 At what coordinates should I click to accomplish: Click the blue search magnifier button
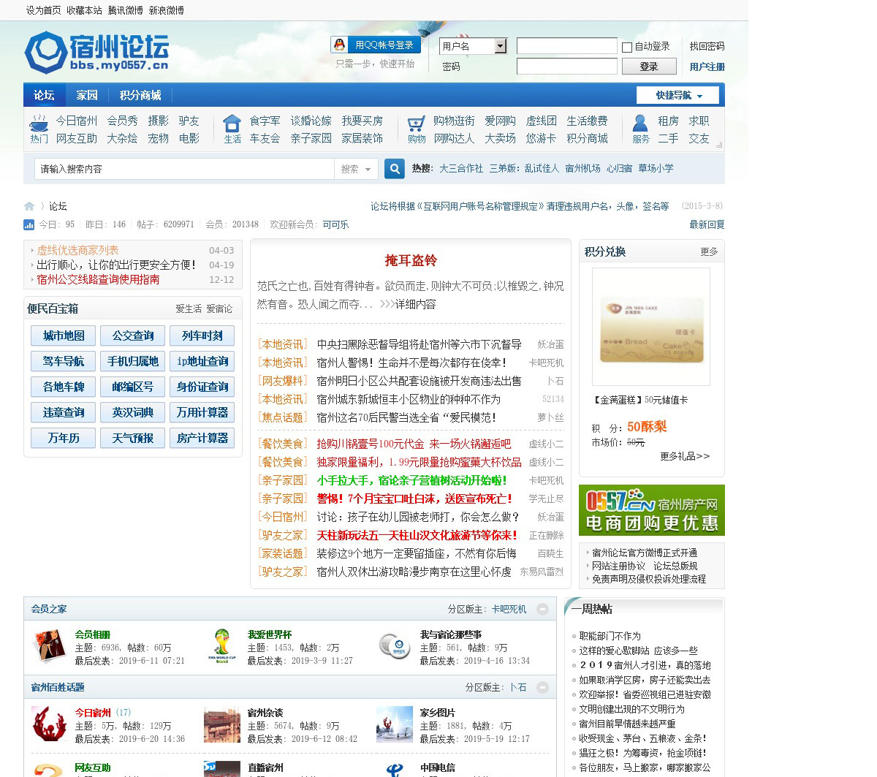[x=395, y=169]
